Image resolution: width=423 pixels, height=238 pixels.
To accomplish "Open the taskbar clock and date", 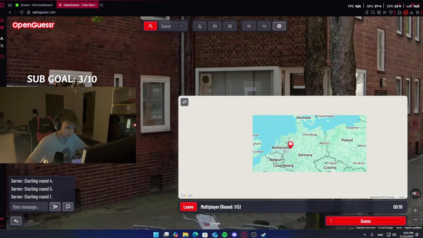I will click(406, 235).
